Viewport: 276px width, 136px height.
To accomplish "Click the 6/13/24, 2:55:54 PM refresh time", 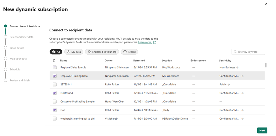I will (145, 68).
